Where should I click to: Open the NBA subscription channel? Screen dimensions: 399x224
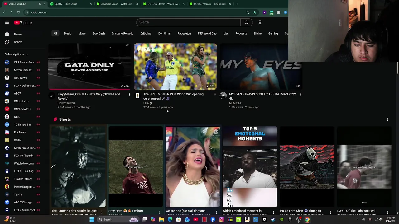point(22,117)
